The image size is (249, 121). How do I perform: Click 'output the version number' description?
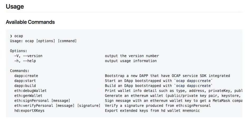132,56
